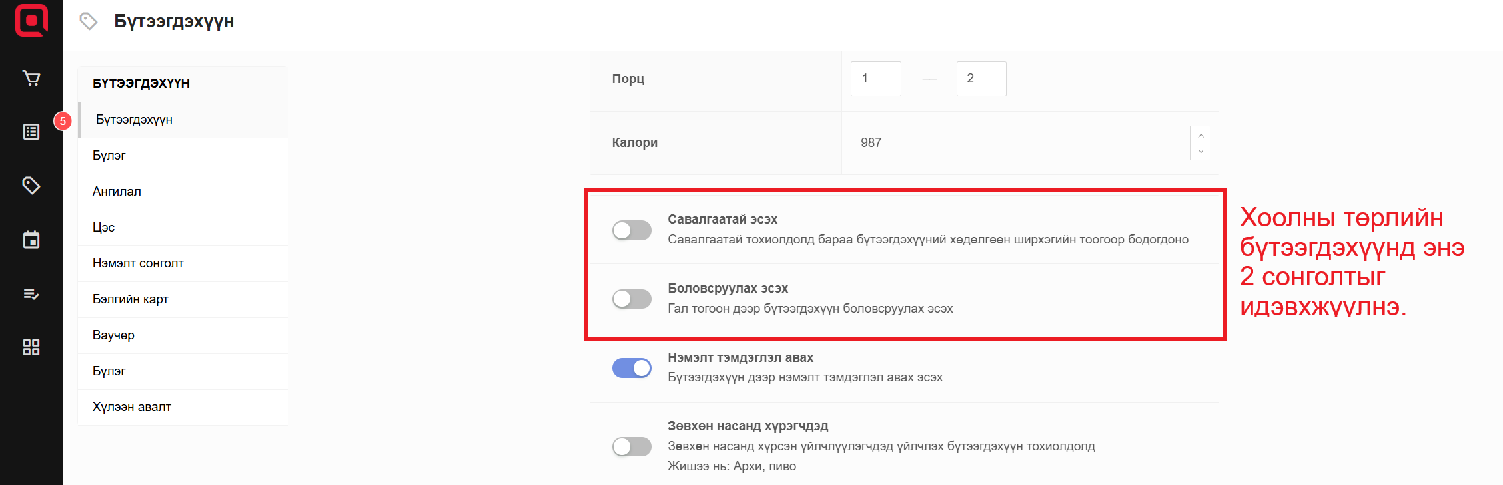Disable the Нэмэлт тэмдэглэл авах toggle
The image size is (1503, 485).
(x=632, y=368)
